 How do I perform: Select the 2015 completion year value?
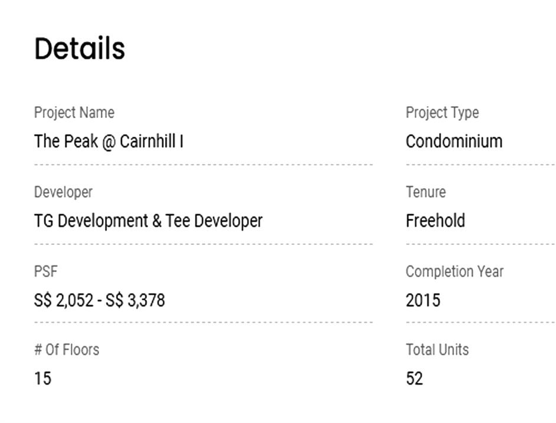423,301
